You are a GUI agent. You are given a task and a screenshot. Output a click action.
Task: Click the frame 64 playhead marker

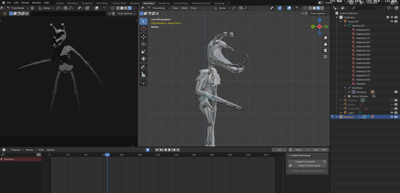point(107,155)
